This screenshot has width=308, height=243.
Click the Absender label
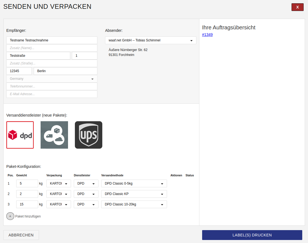(114, 30)
